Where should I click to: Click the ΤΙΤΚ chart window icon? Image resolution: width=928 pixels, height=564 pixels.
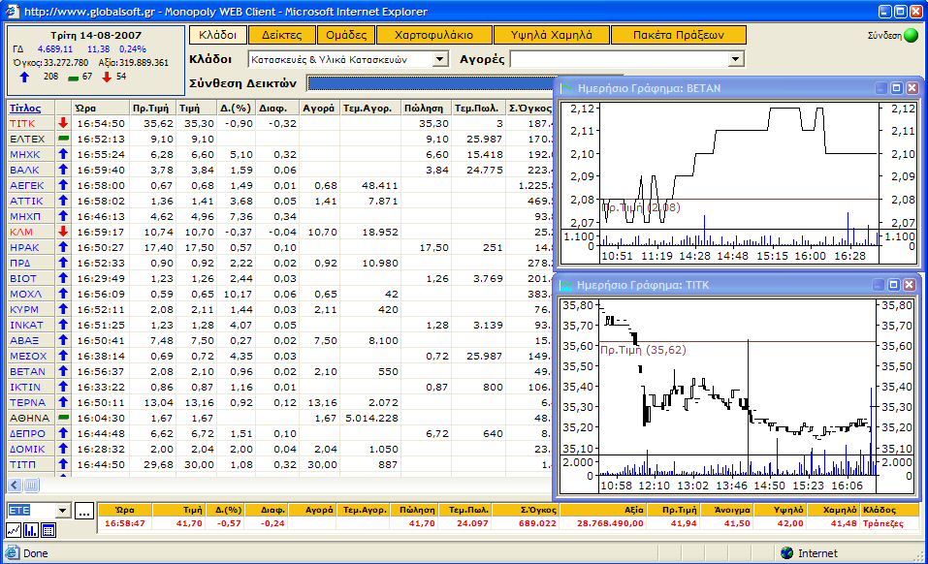[566, 285]
